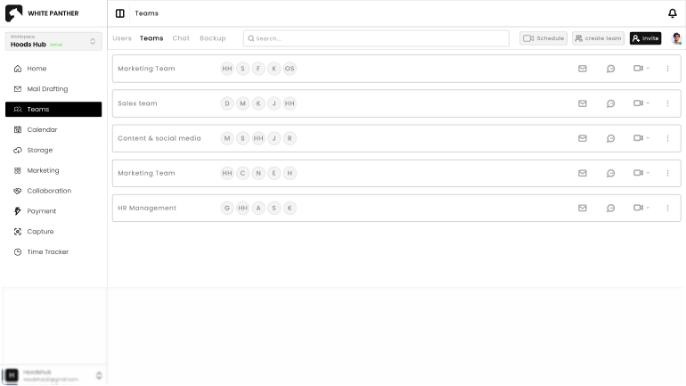Open mail icon for Sales team

(583, 103)
